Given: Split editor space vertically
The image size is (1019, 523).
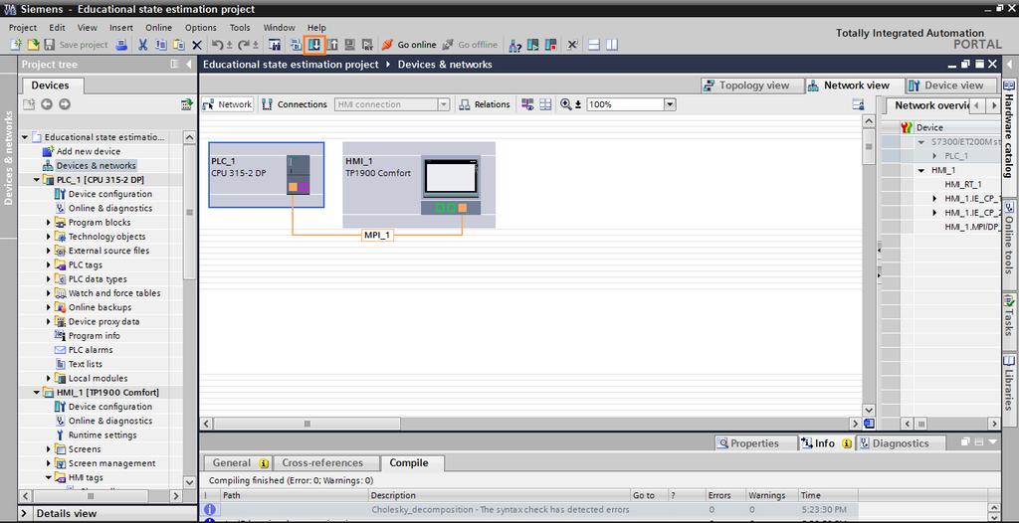Looking at the screenshot, I should click(x=612, y=45).
